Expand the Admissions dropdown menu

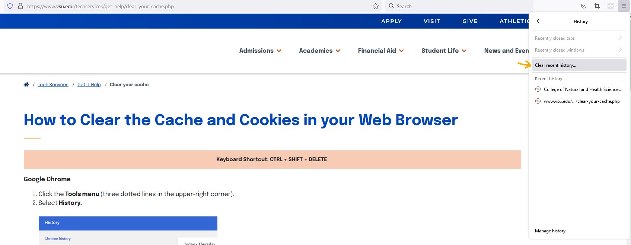click(260, 50)
